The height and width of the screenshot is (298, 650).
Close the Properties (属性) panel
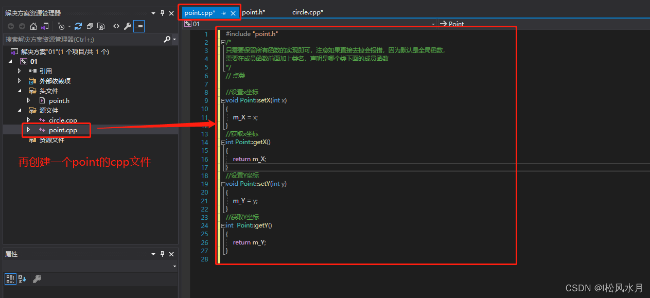click(x=171, y=254)
